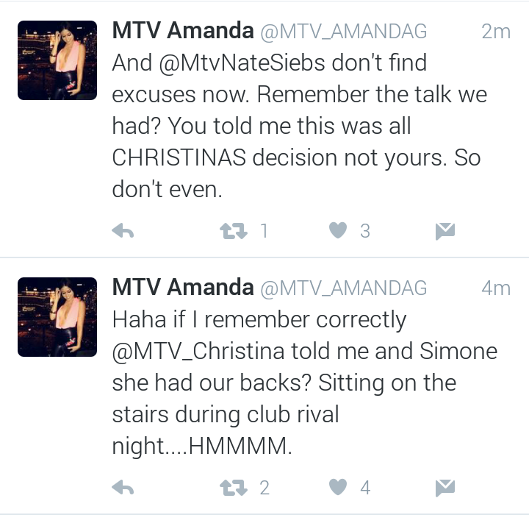The image size is (529, 526).
Task: Retweet the tweet mentioning @MTV_Christina
Action: (234, 488)
